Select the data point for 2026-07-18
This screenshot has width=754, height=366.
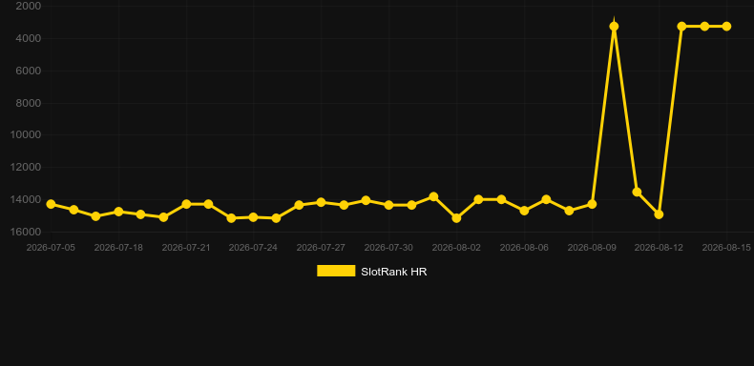[118, 212]
